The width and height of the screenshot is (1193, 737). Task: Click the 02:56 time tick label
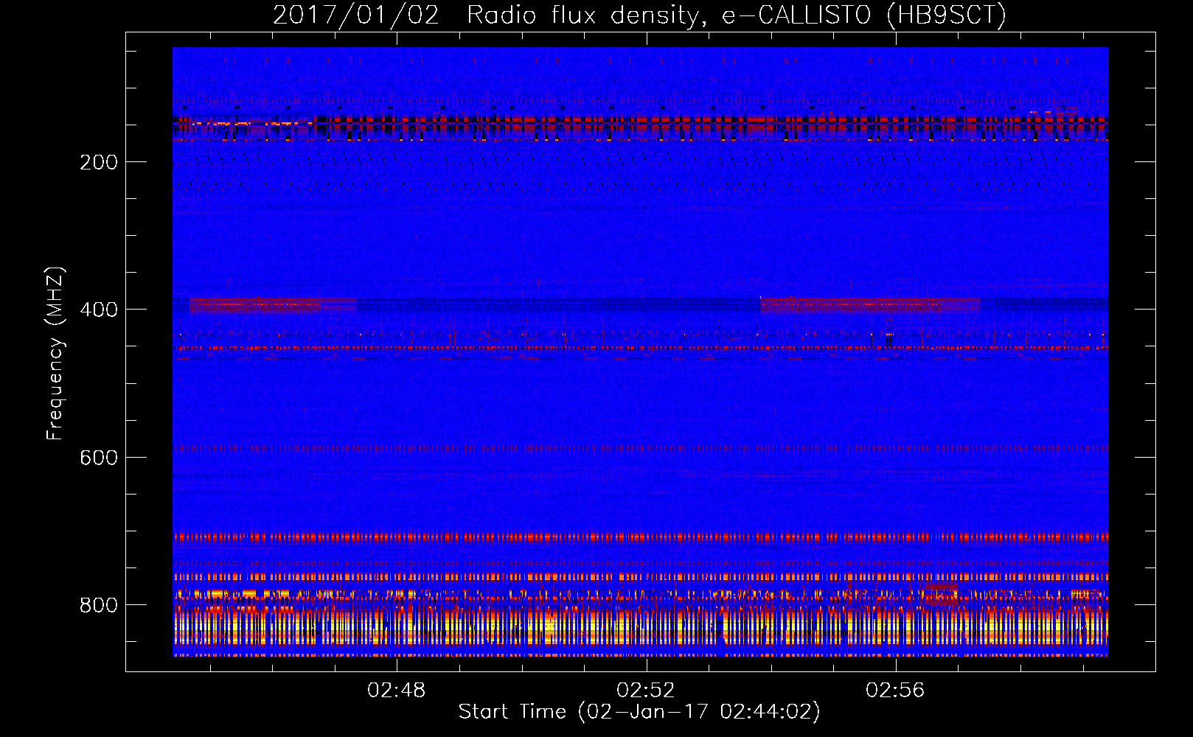tap(895, 690)
